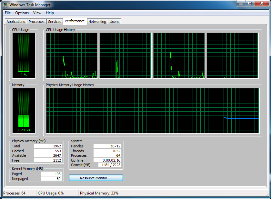Click the CPU Usage History label
The height and width of the screenshot is (199, 271).
[x=61, y=30]
